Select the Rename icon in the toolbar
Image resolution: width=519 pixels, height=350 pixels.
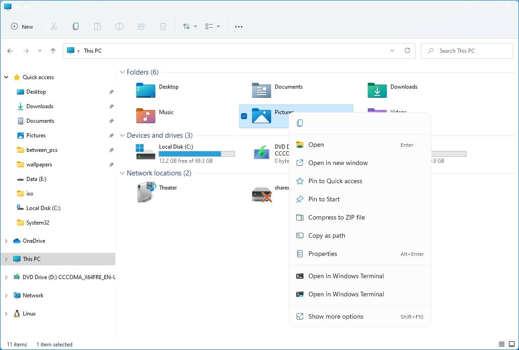point(119,26)
